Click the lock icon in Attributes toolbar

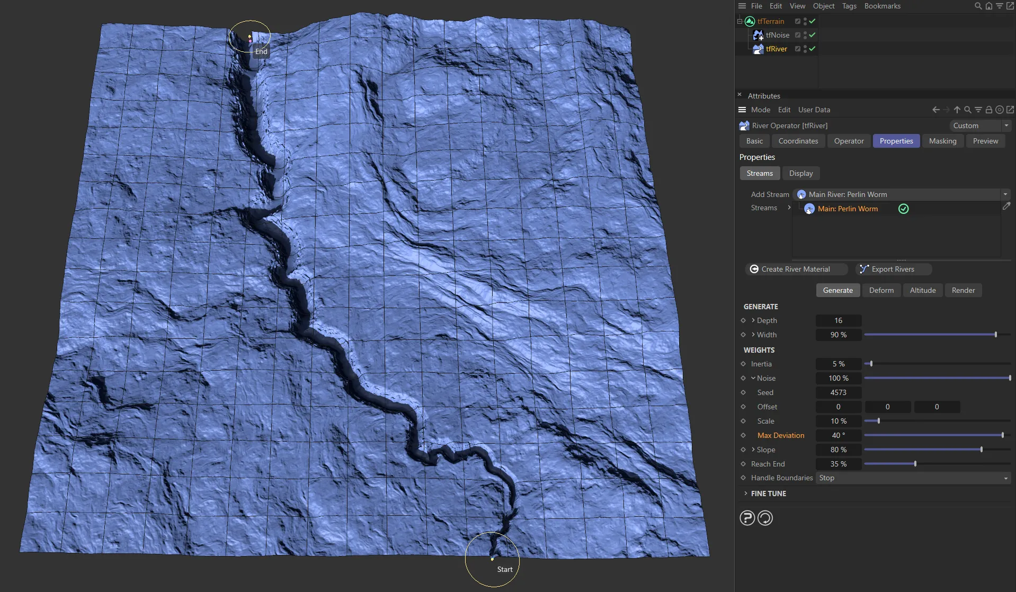pos(988,110)
